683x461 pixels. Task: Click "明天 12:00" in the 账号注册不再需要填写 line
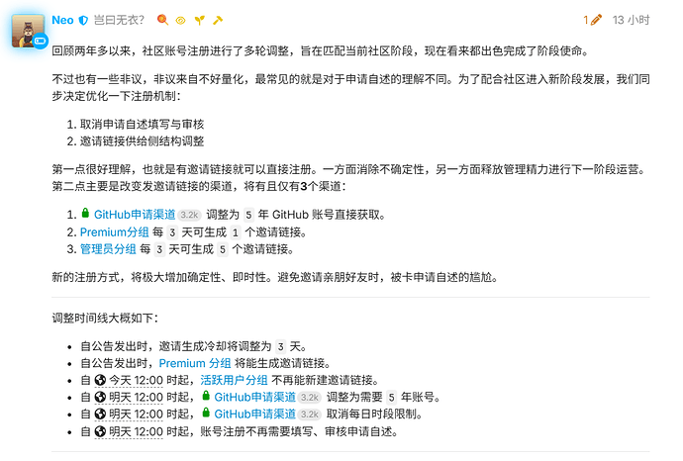pyautogui.click(x=136, y=432)
